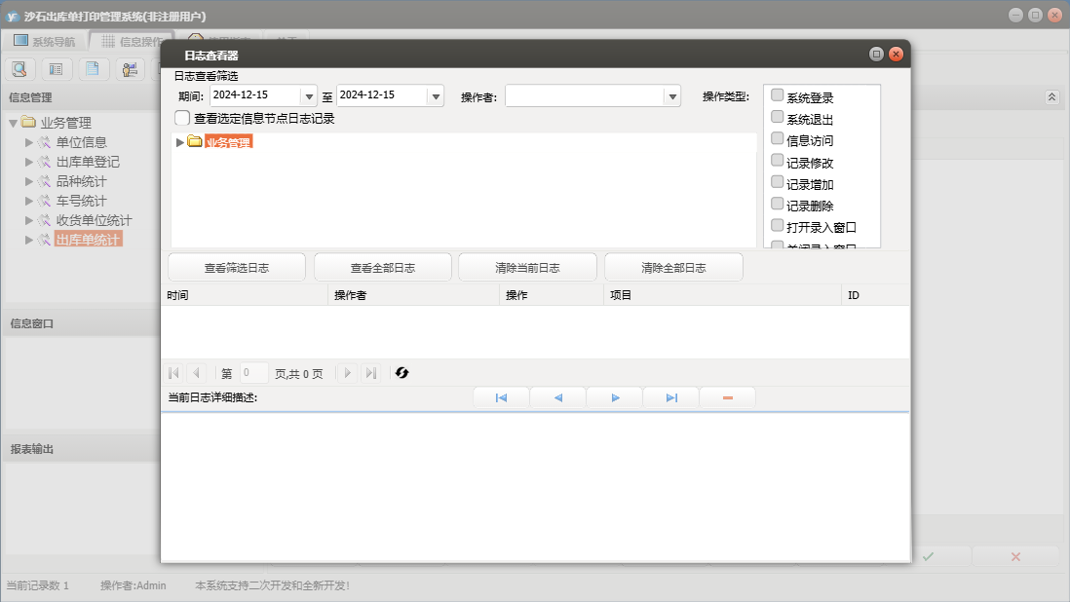
Task: Click the 查看筛选日志 button
Action: pos(237,268)
